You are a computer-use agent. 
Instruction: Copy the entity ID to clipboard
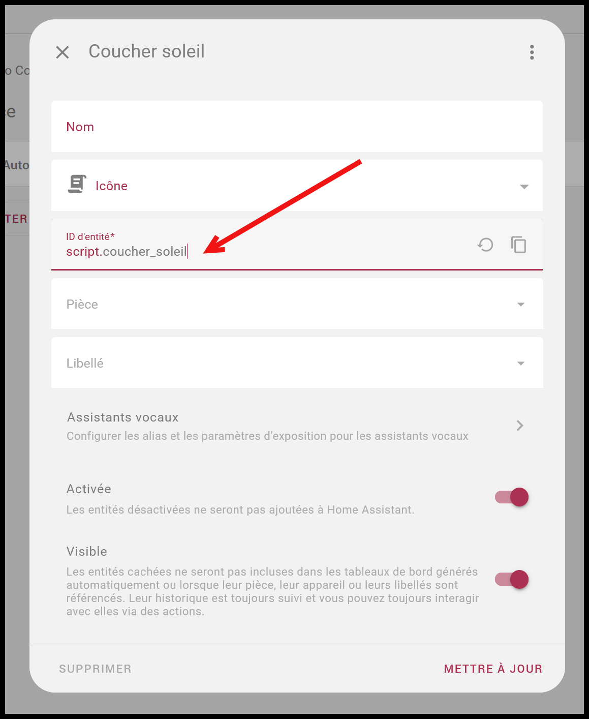coord(518,245)
